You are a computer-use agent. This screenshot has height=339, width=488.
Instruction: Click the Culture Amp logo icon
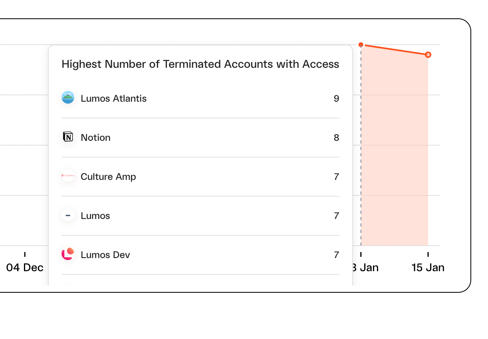coord(68,176)
